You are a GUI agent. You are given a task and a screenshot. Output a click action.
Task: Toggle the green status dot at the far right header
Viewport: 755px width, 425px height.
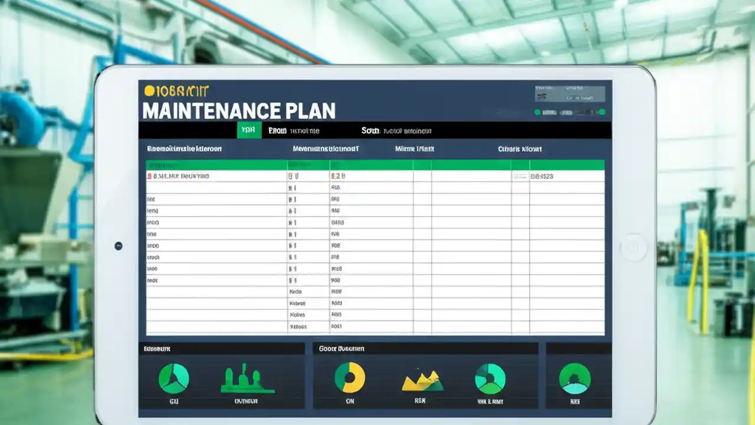click(603, 112)
